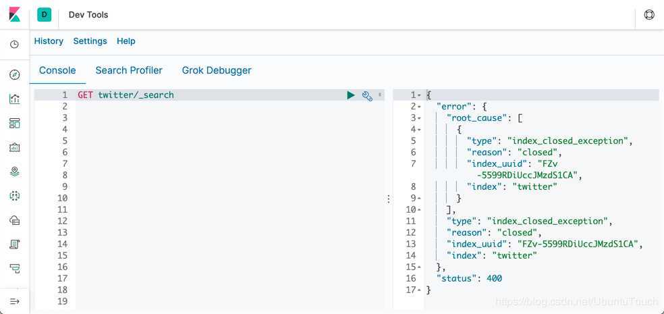Click editor line number 19
This screenshot has height=314, width=664.
click(x=62, y=301)
